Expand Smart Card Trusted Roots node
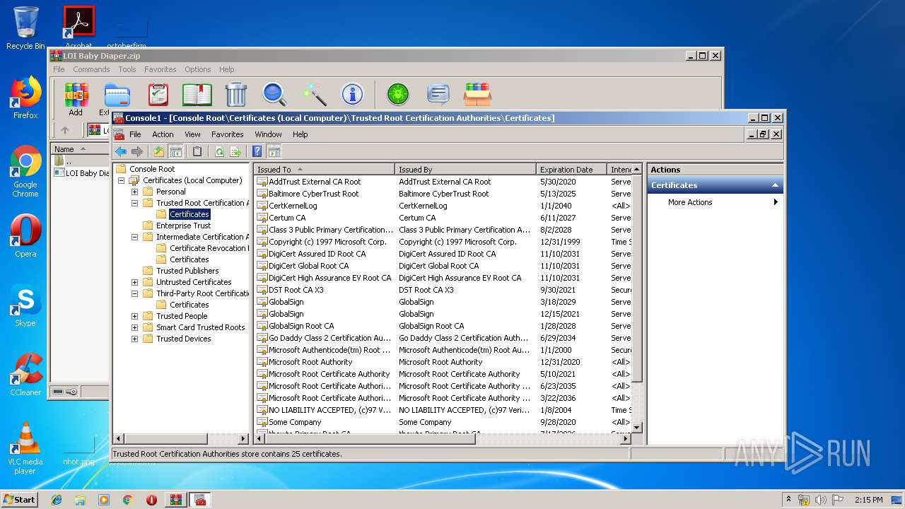The width and height of the screenshot is (905, 509). [x=135, y=327]
